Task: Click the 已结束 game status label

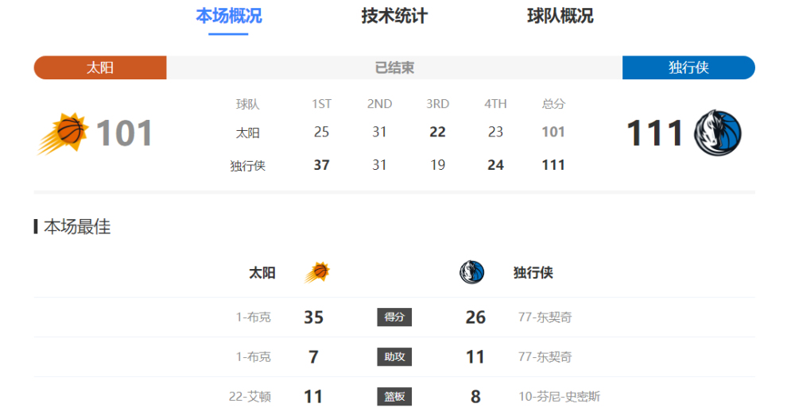Action: coord(394,67)
